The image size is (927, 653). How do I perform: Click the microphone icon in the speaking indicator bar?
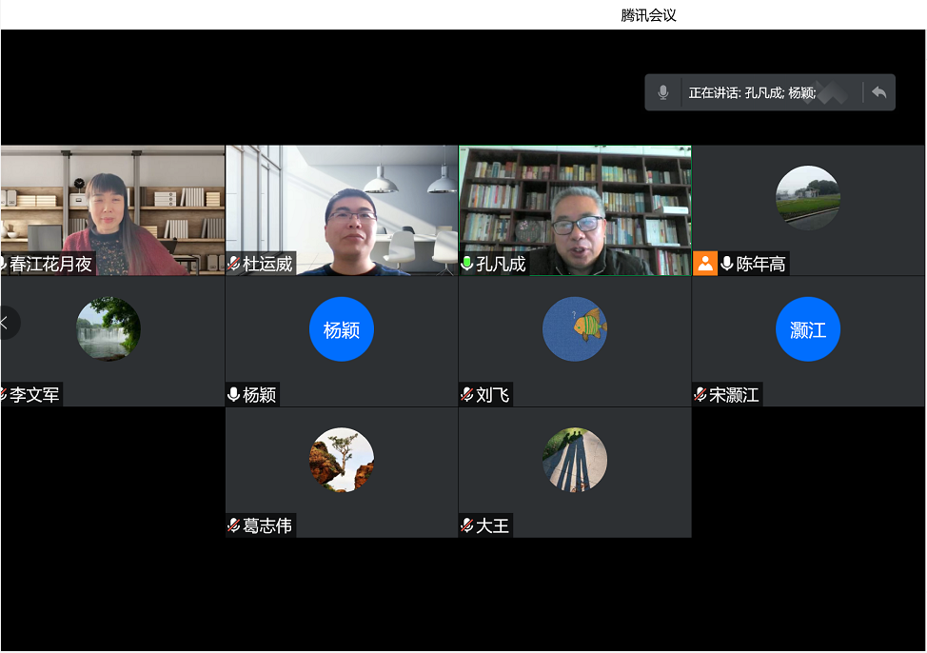pyautogui.click(x=663, y=92)
